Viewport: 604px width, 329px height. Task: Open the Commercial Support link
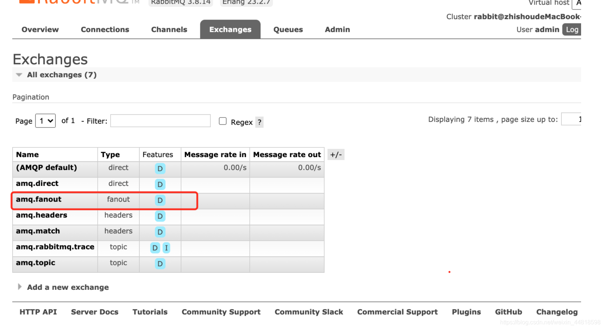pos(397,312)
